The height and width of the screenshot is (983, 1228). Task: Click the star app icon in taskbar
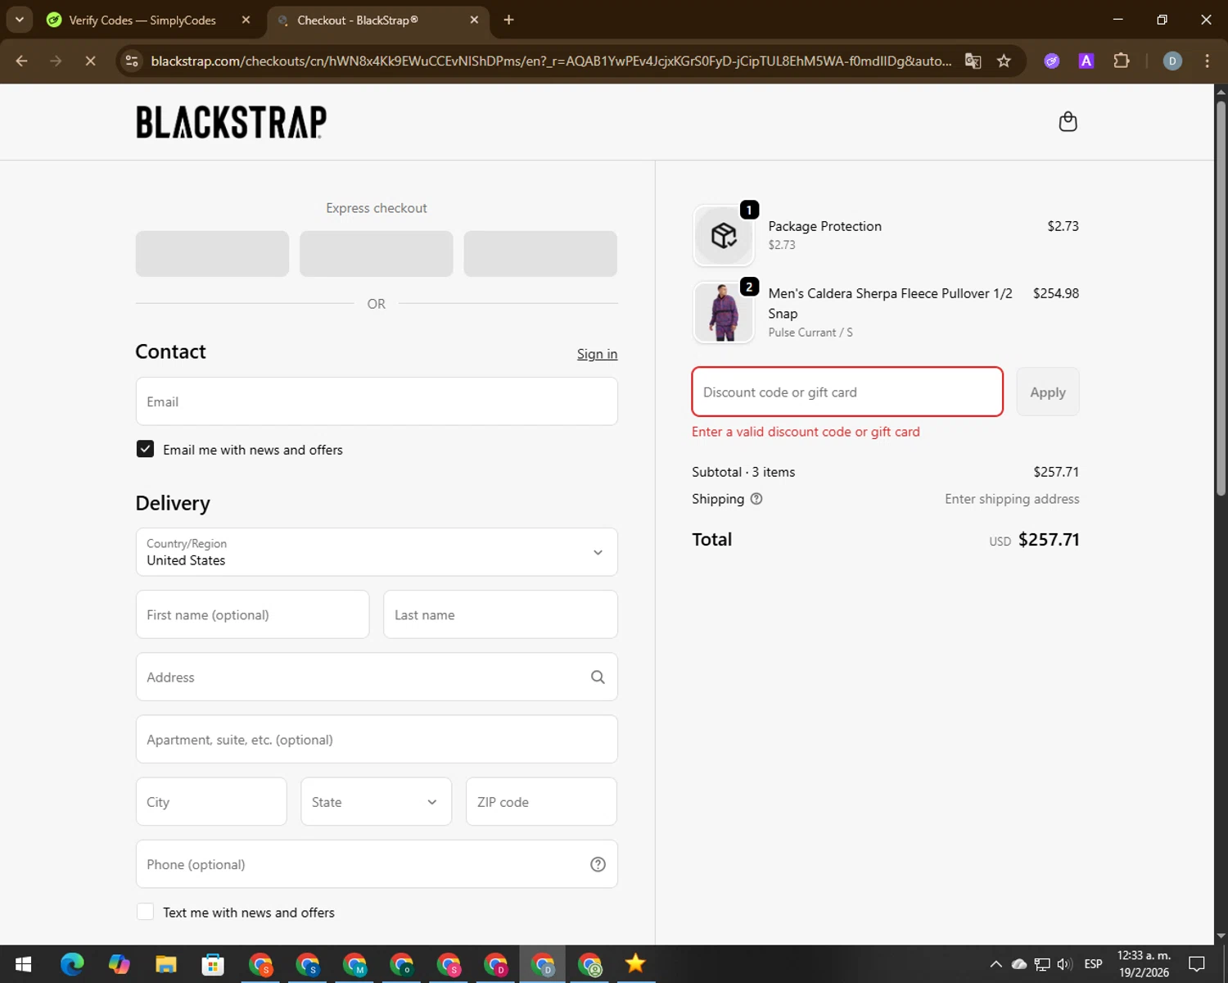pos(635,964)
